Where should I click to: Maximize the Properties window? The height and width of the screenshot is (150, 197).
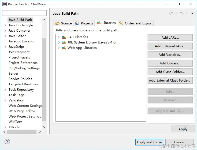pyautogui.click(x=178, y=4)
